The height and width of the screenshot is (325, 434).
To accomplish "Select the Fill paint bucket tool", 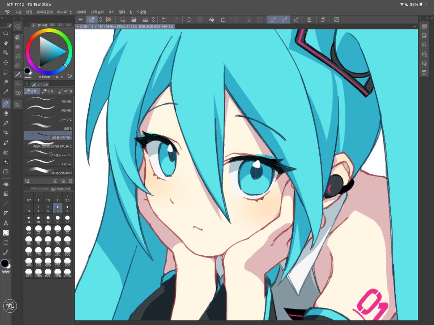I will pos(6,184).
